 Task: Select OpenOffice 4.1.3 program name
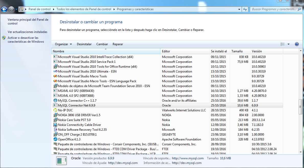69,139
